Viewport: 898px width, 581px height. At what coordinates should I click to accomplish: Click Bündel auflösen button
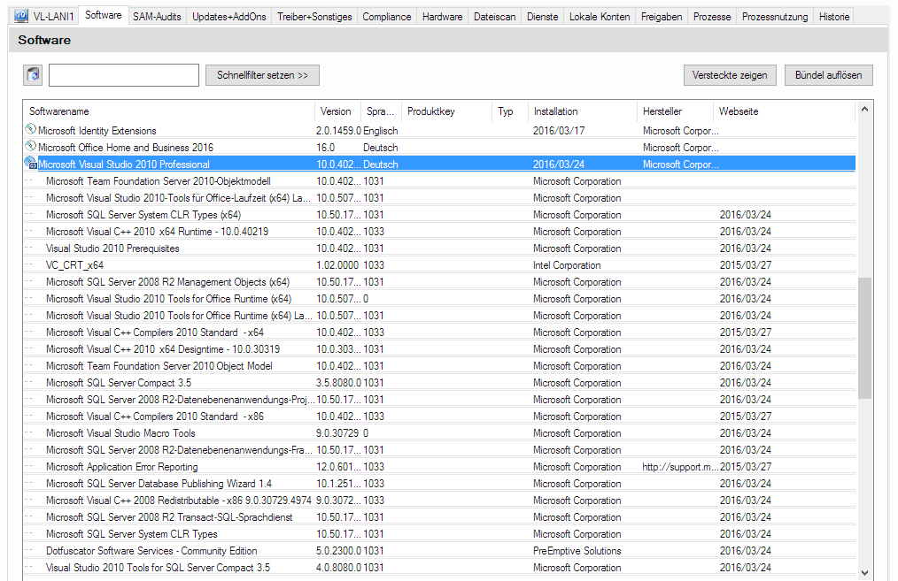[x=828, y=75]
